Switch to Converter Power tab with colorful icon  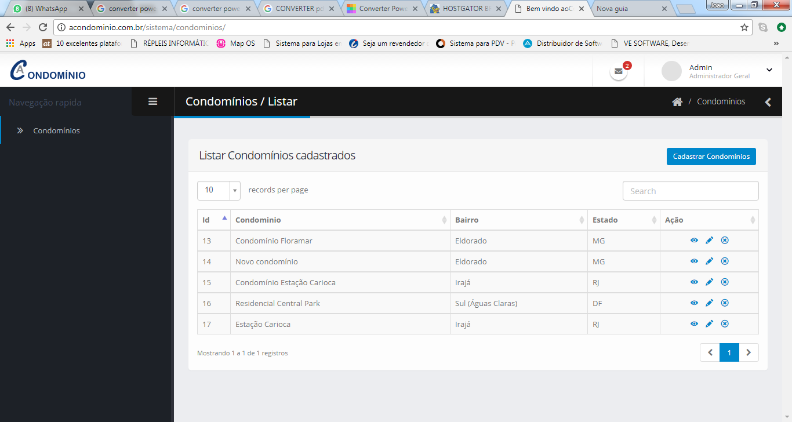[383, 9]
